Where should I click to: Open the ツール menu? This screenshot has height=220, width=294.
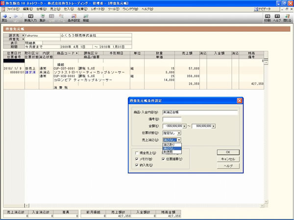(x=113, y=9)
